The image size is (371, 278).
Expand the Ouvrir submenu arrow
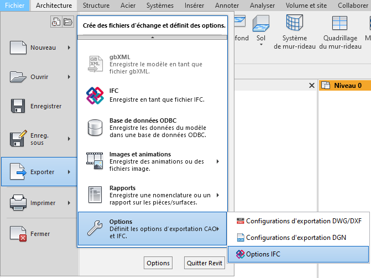tap(69, 77)
